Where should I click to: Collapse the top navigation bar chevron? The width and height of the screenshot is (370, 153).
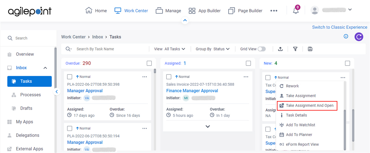185,20
